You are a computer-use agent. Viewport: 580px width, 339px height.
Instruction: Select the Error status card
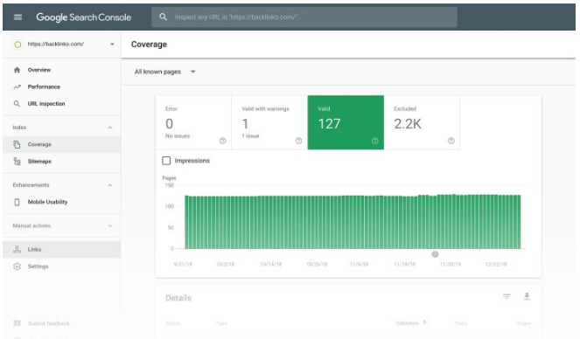point(193,122)
